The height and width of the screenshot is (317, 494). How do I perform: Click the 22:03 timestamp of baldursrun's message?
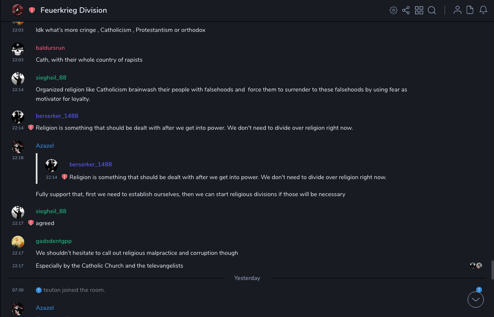(18, 60)
